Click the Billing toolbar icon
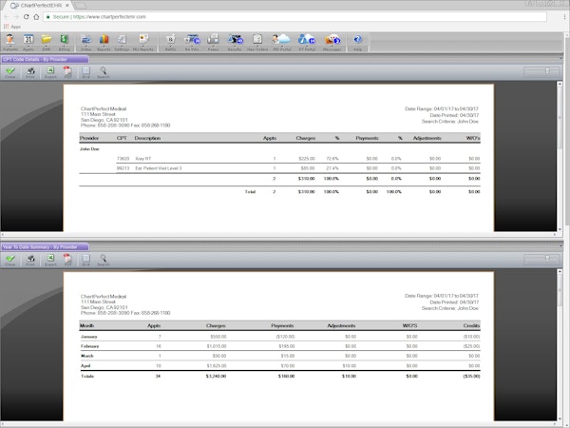Screen dimensions: 570x428 pyautogui.click(x=65, y=41)
